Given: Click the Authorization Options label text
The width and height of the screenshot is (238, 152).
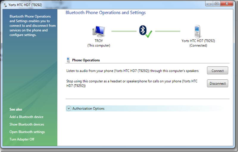Looking at the screenshot, I should pyautogui.click(x=88, y=109).
